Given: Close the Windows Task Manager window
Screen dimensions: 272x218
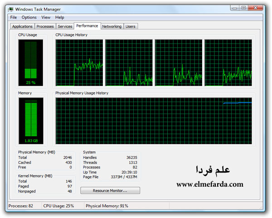Looking at the screenshot, I should 257,8.
